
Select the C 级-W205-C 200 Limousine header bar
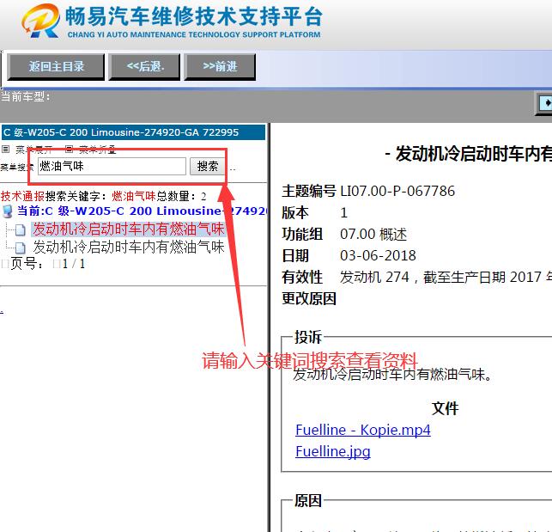[x=133, y=132]
